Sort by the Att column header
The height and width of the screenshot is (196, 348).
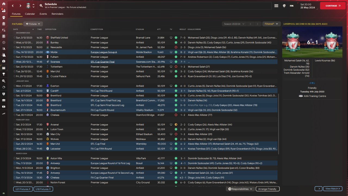[x=159, y=29]
